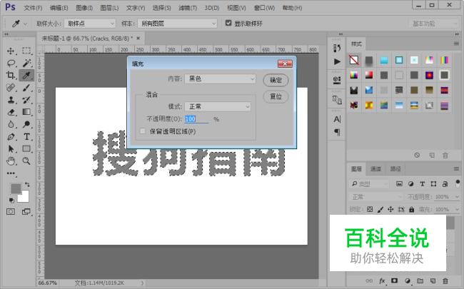Toggle lock transparent pixels
The width and height of the screenshot is (464, 289).
coord(370,209)
